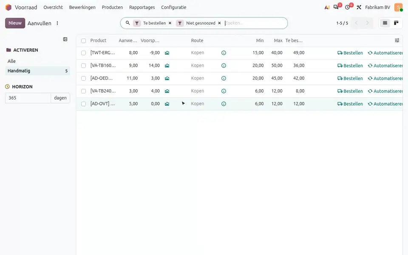Remove the Te bestellen filter
Viewport: 408px width, 255px height.
click(170, 23)
